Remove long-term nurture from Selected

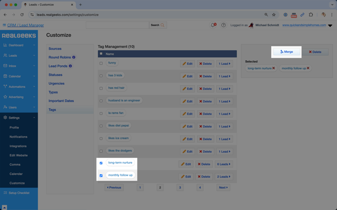(274, 68)
